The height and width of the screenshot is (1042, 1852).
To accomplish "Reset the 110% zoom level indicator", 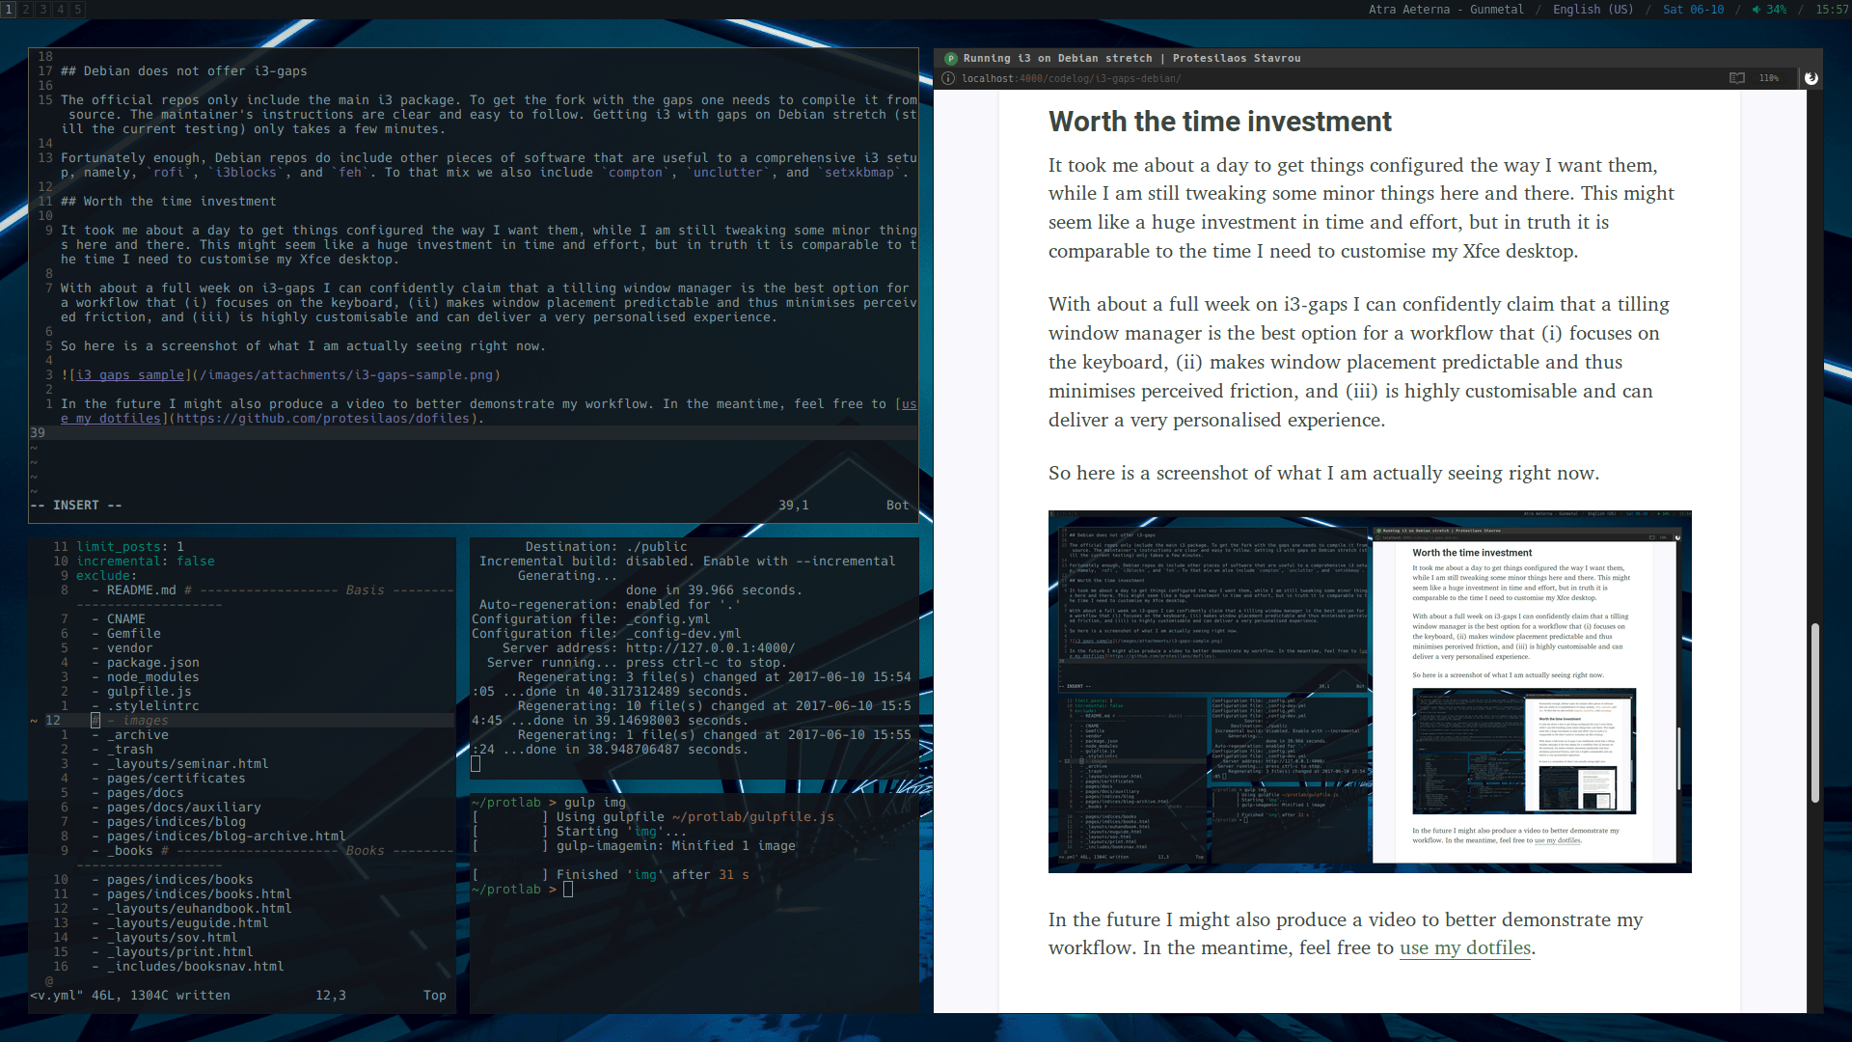I will (1768, 78).
